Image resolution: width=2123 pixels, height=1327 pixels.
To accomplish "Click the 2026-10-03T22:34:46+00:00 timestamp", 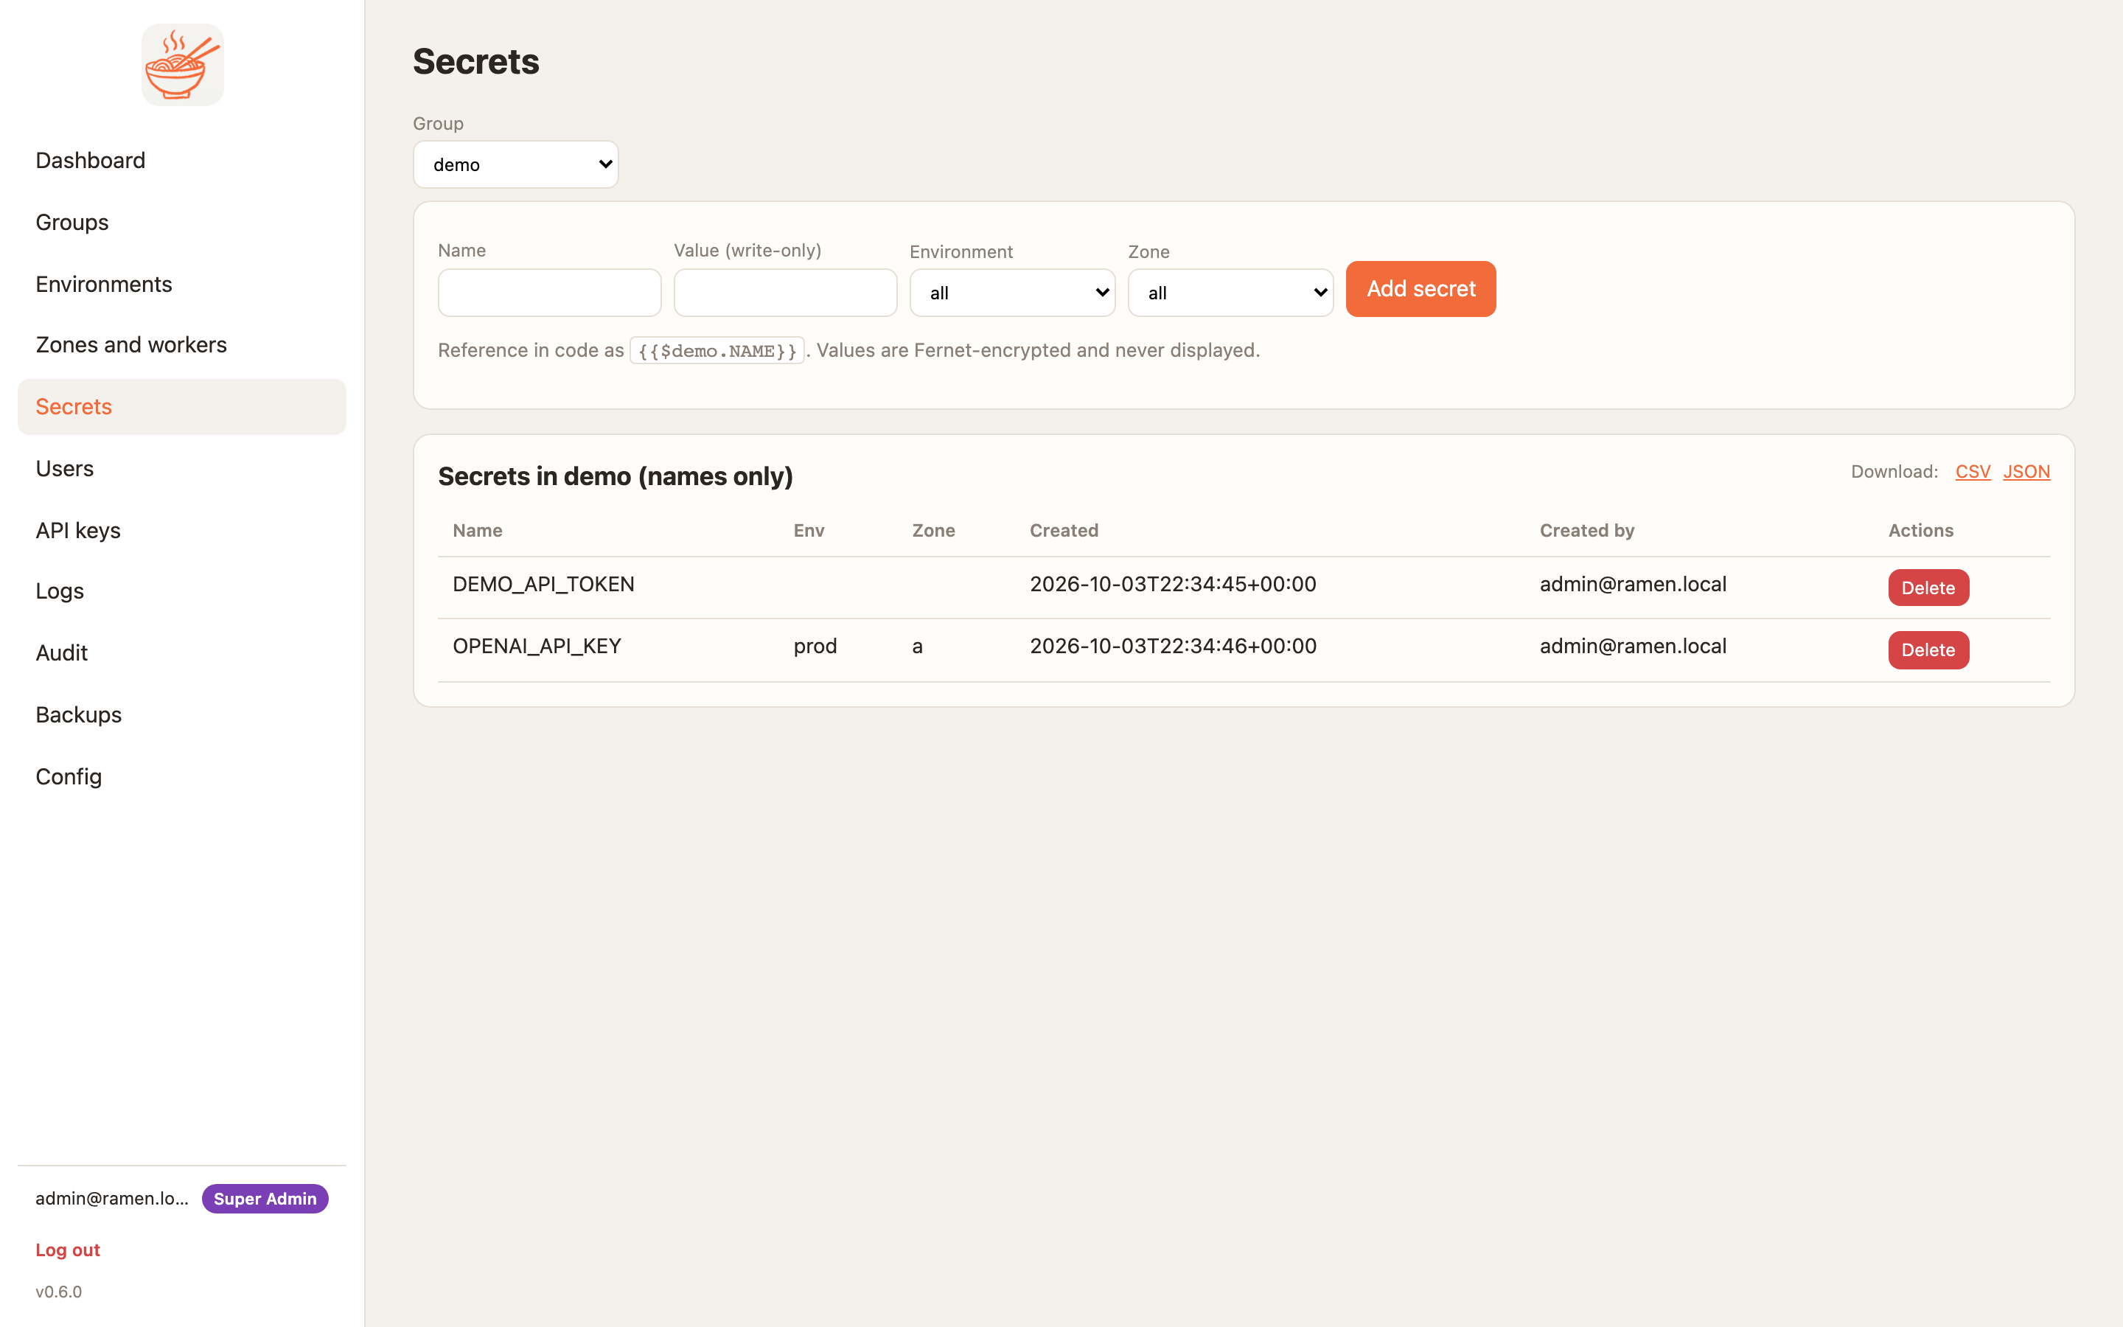I will (1173, 646).
